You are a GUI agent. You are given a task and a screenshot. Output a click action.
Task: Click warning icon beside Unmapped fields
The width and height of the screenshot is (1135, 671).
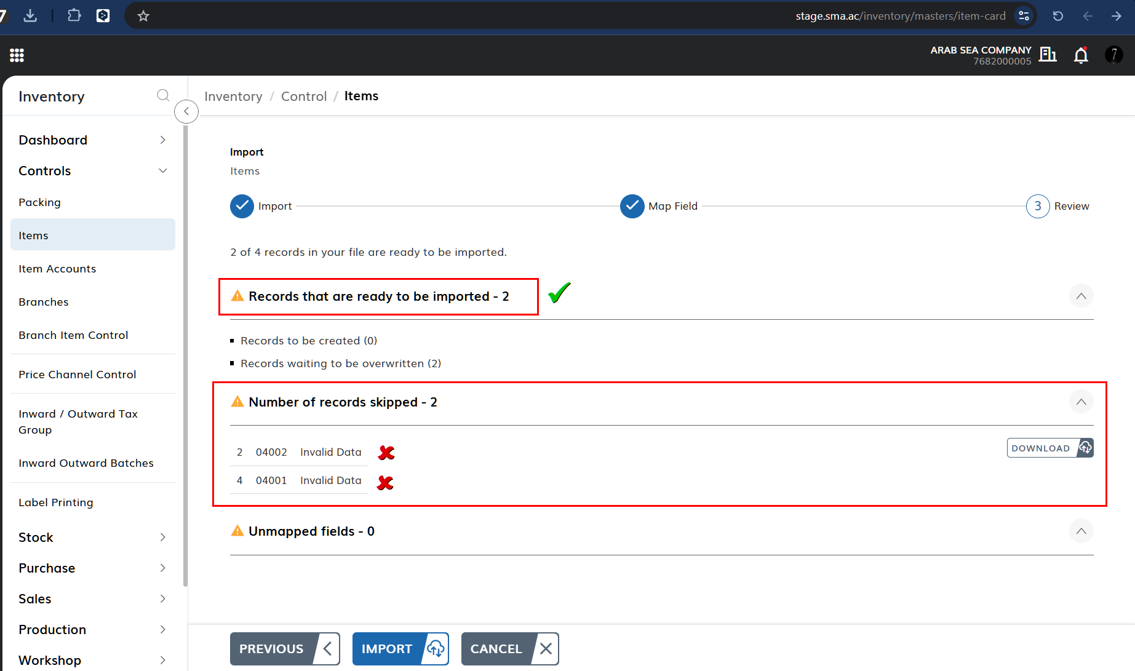pos(237,530)
